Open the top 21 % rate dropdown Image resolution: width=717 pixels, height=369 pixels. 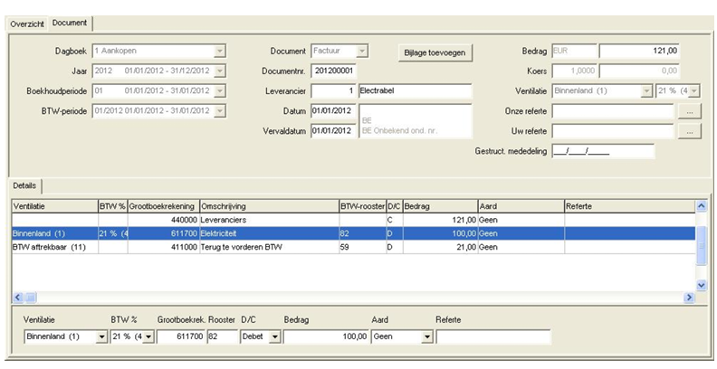pyautogui.click(x=693, y=90)
